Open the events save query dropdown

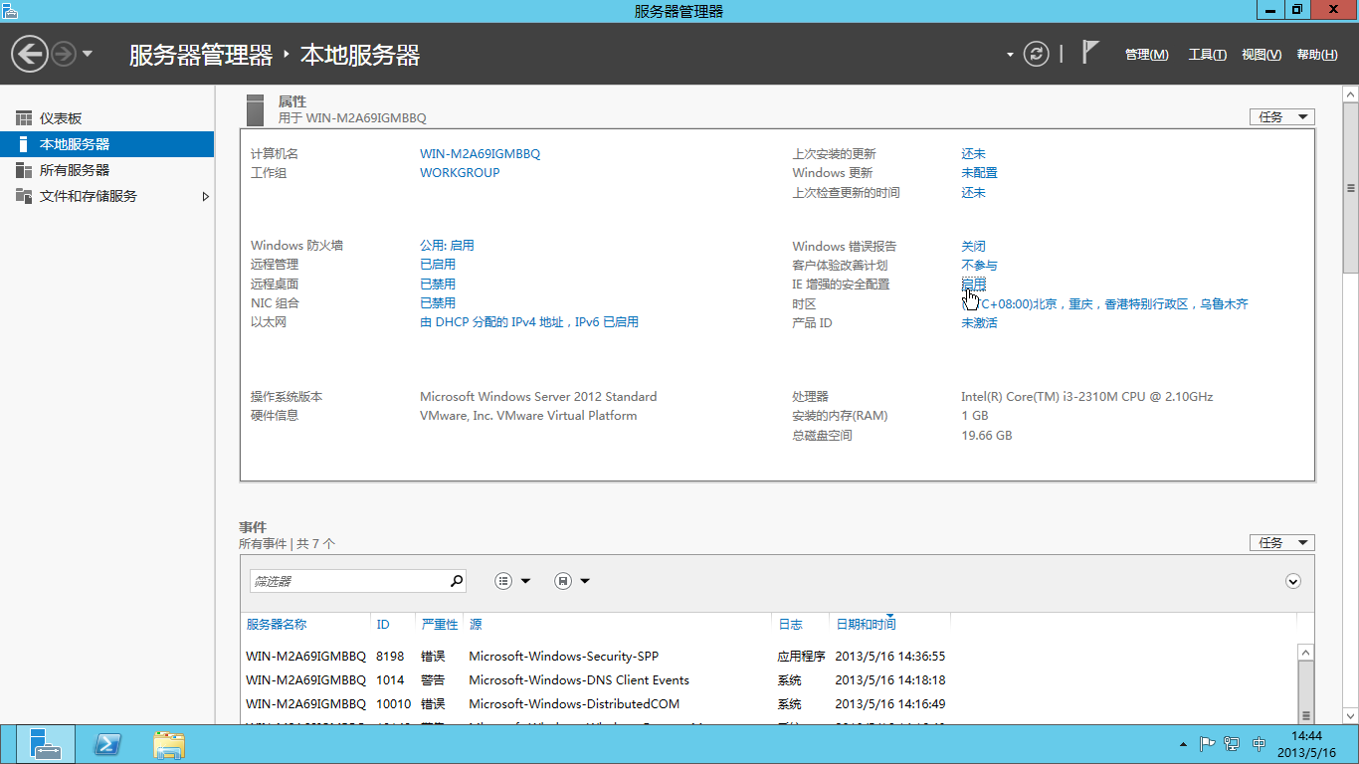pos(572,581)
